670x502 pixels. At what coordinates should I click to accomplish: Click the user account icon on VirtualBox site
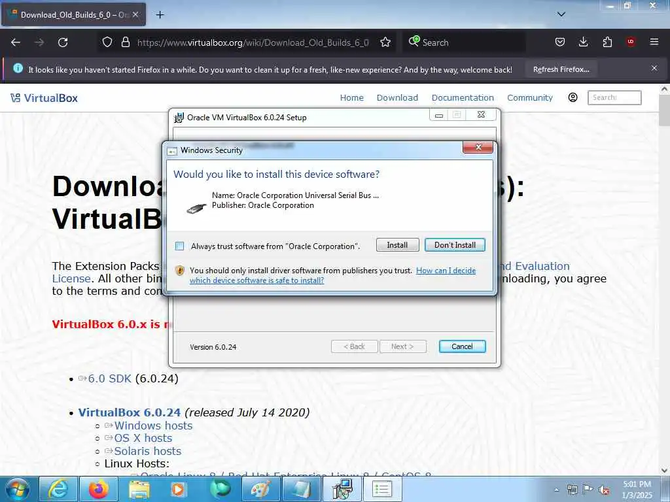(573, 97)
